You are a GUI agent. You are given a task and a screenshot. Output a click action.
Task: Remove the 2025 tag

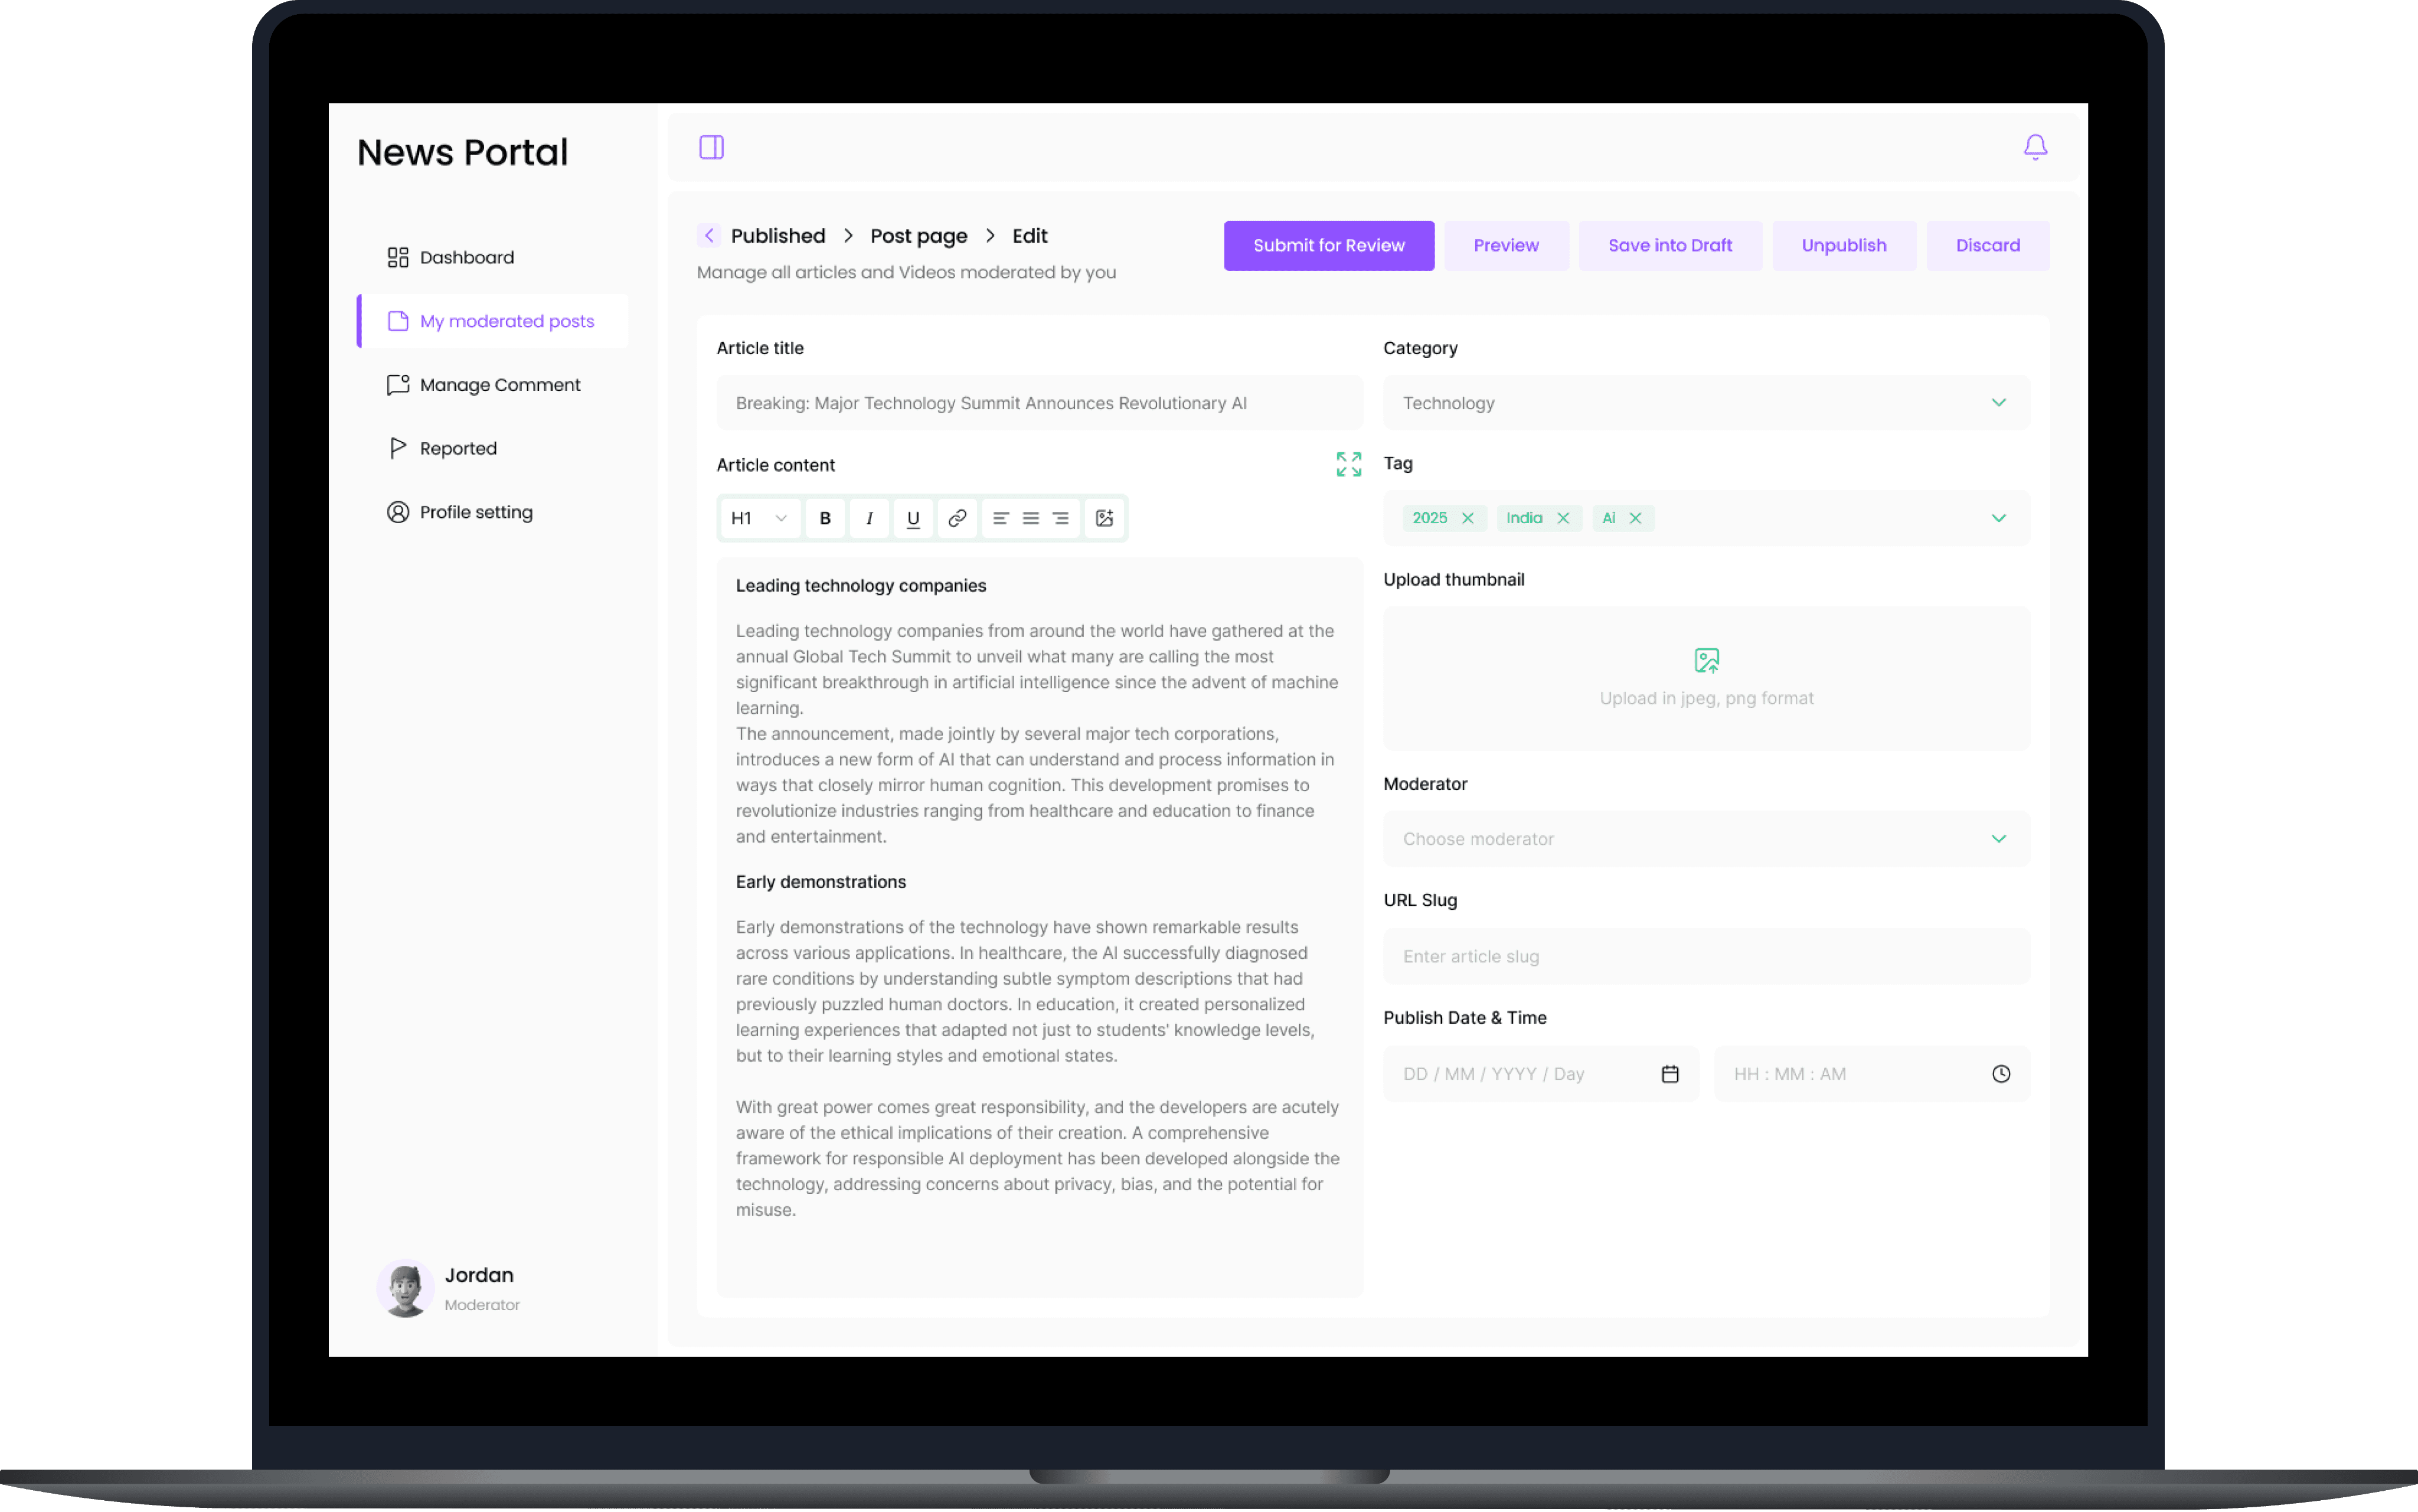1468,518
